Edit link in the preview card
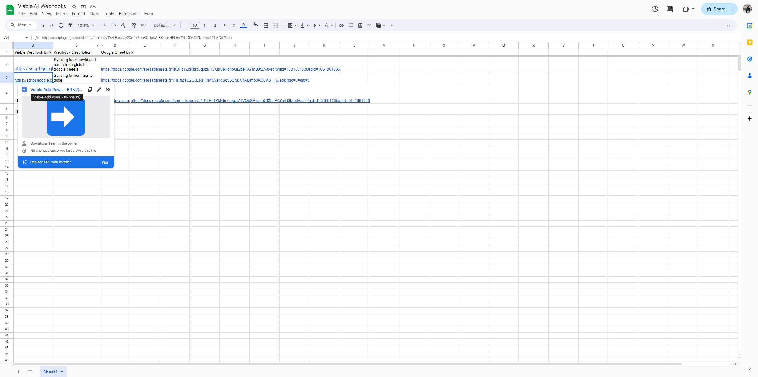Image resolution: width=758 pixels, height=377 pixels. pyautogui.click(x=99, y=90)
